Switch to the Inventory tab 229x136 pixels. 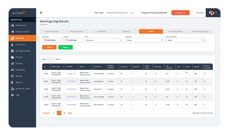101,31
